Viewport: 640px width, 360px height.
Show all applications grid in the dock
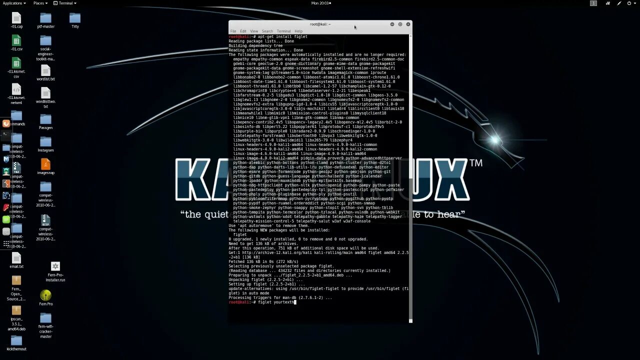click(6, 243)
